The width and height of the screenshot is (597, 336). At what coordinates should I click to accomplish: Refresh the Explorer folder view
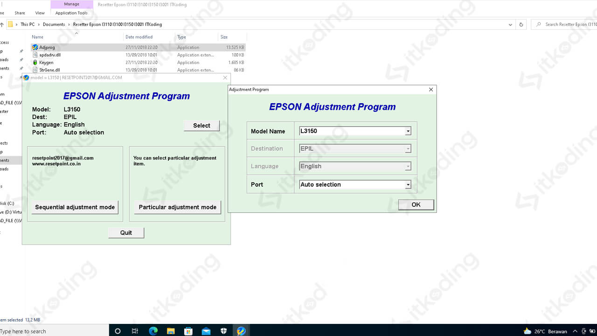(521, 24)
